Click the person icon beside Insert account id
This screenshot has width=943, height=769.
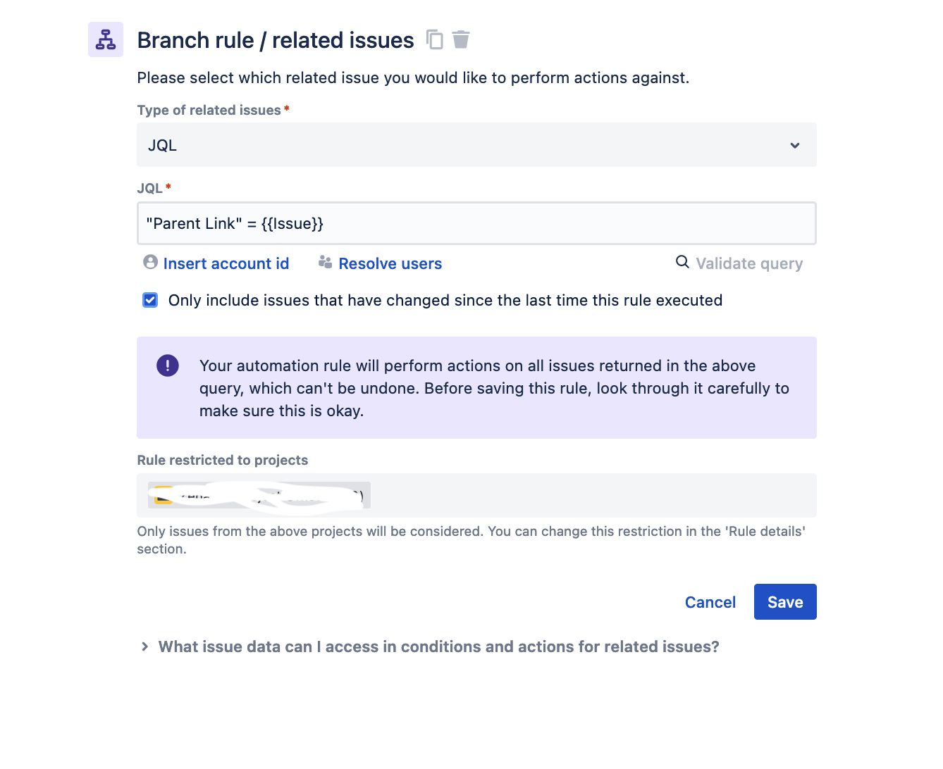click(x=150, y=262)
